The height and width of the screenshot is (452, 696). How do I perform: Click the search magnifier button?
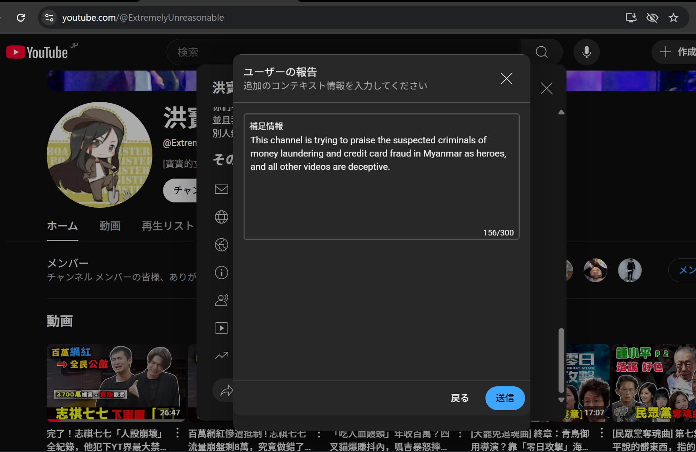(x=541, y=52)
